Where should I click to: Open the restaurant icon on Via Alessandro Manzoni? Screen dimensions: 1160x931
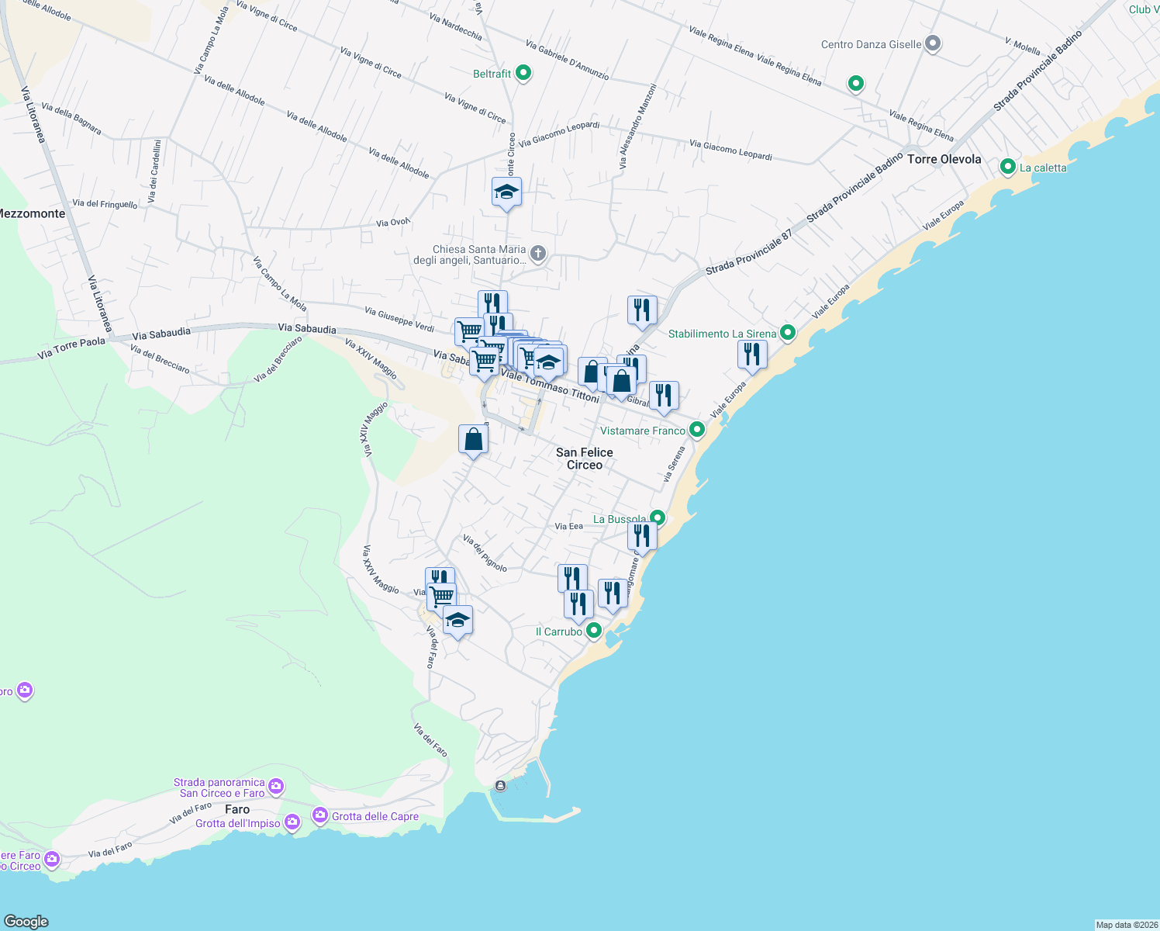(x=641, y=309)
